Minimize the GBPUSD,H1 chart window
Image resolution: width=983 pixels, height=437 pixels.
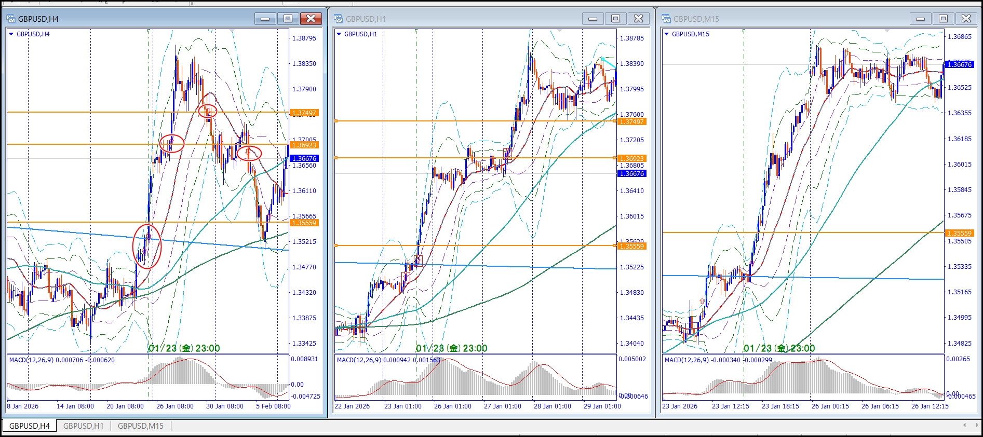click(x=593, y=19)
